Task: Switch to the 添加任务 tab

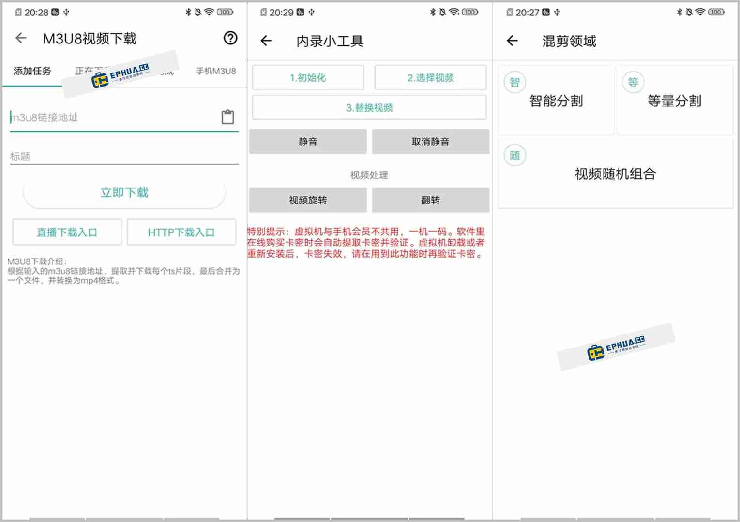Action: pyautogui.click(x=32, y=71)
